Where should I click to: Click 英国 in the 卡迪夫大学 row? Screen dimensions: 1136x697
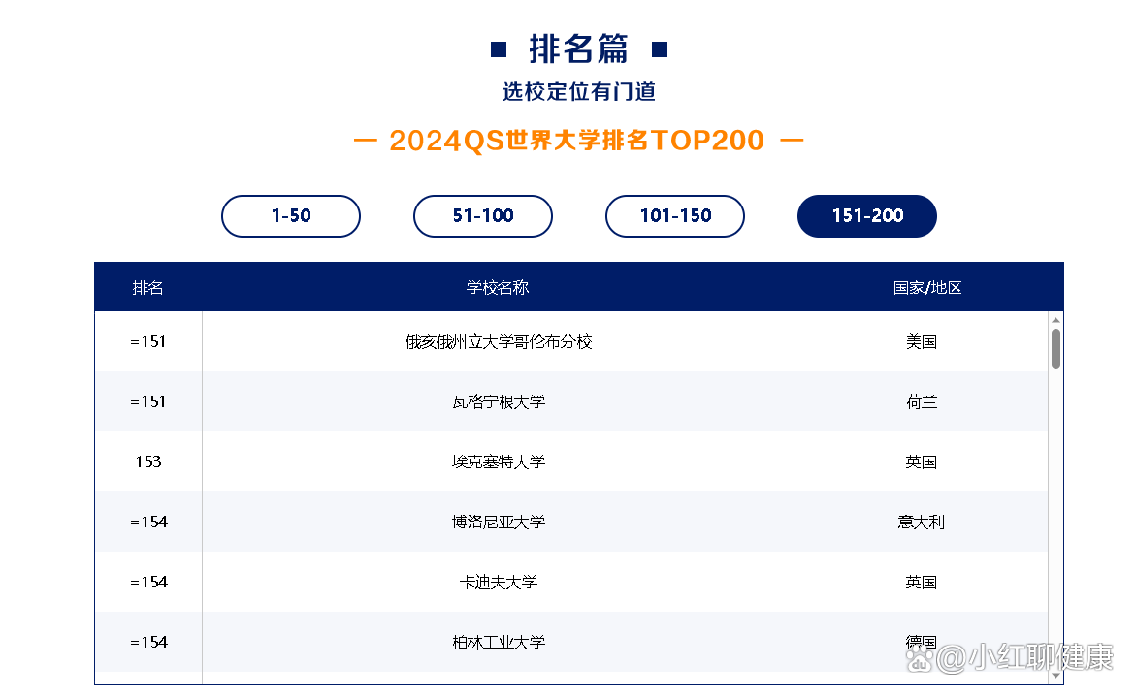click(922, 582)
